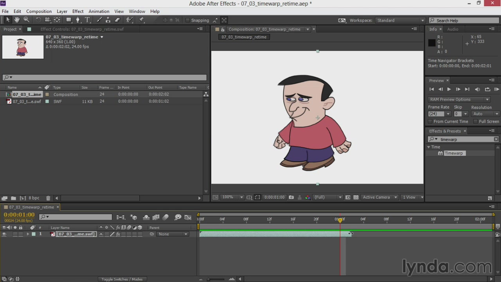The width and height of the screenshot is (501, 282).
Task: Select the Zoom magnifier tool
Action: click(x=26, y=20)
